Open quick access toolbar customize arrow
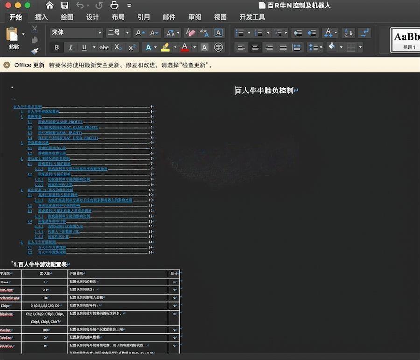Viewport: 420px width, 360px height. [x=129, y=5]
